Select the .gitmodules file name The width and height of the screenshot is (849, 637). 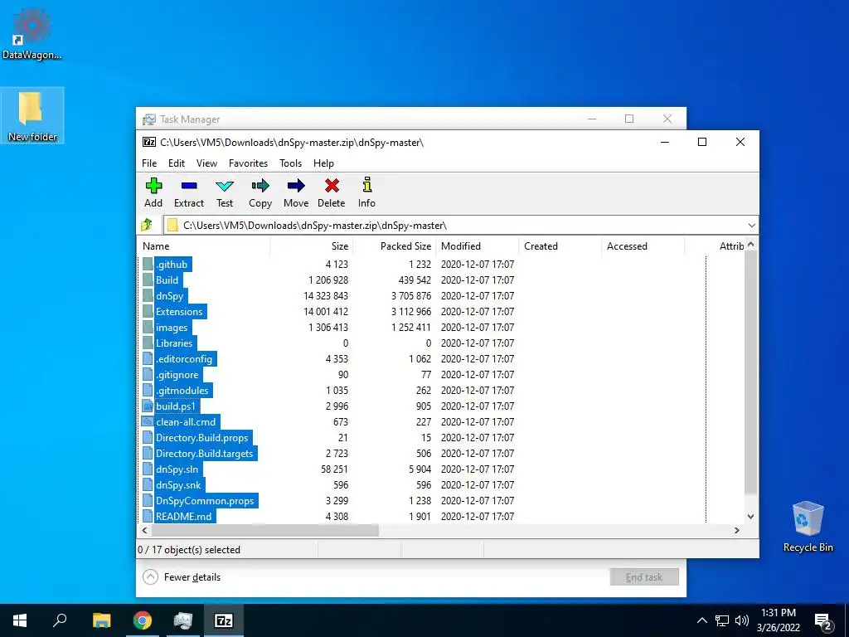point(182,391)
